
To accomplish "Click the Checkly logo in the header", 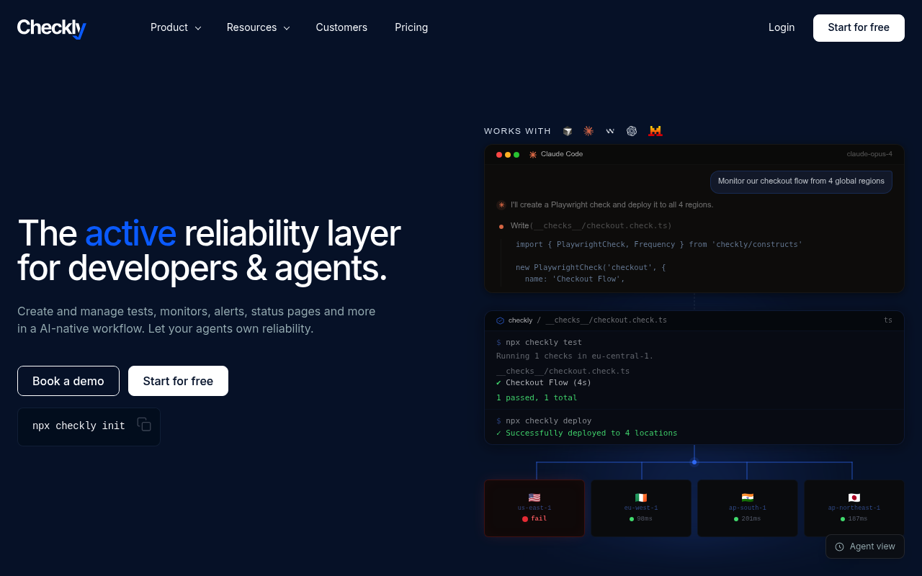I will tap(51, 28).
